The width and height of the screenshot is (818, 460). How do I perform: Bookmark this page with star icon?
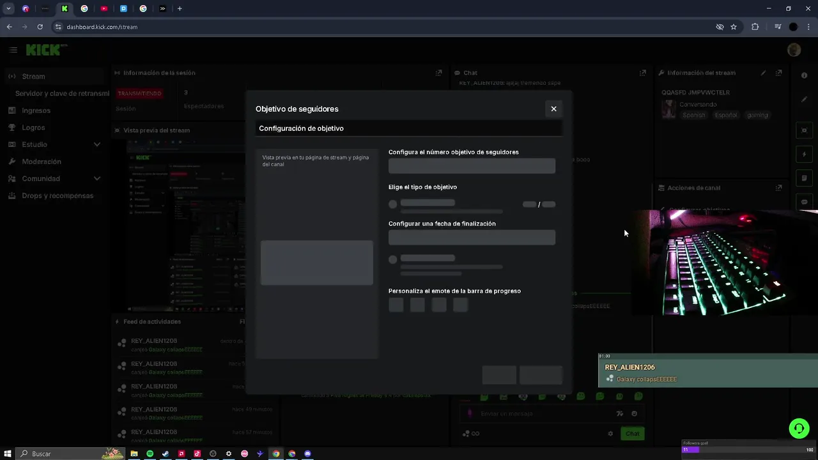(x=734, y=27)
